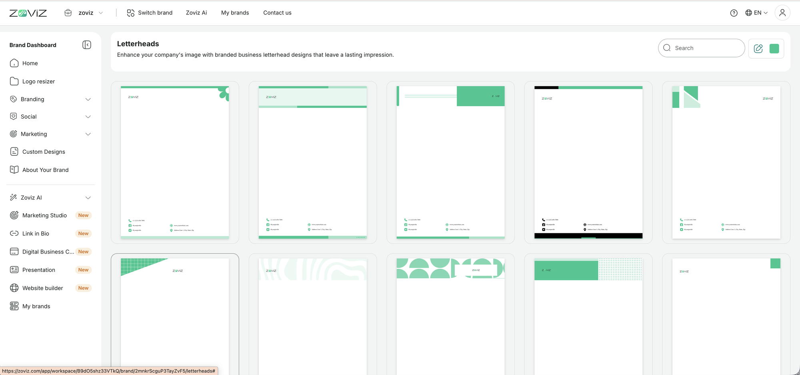Select letterhead with dotted green header

point(588,314)
